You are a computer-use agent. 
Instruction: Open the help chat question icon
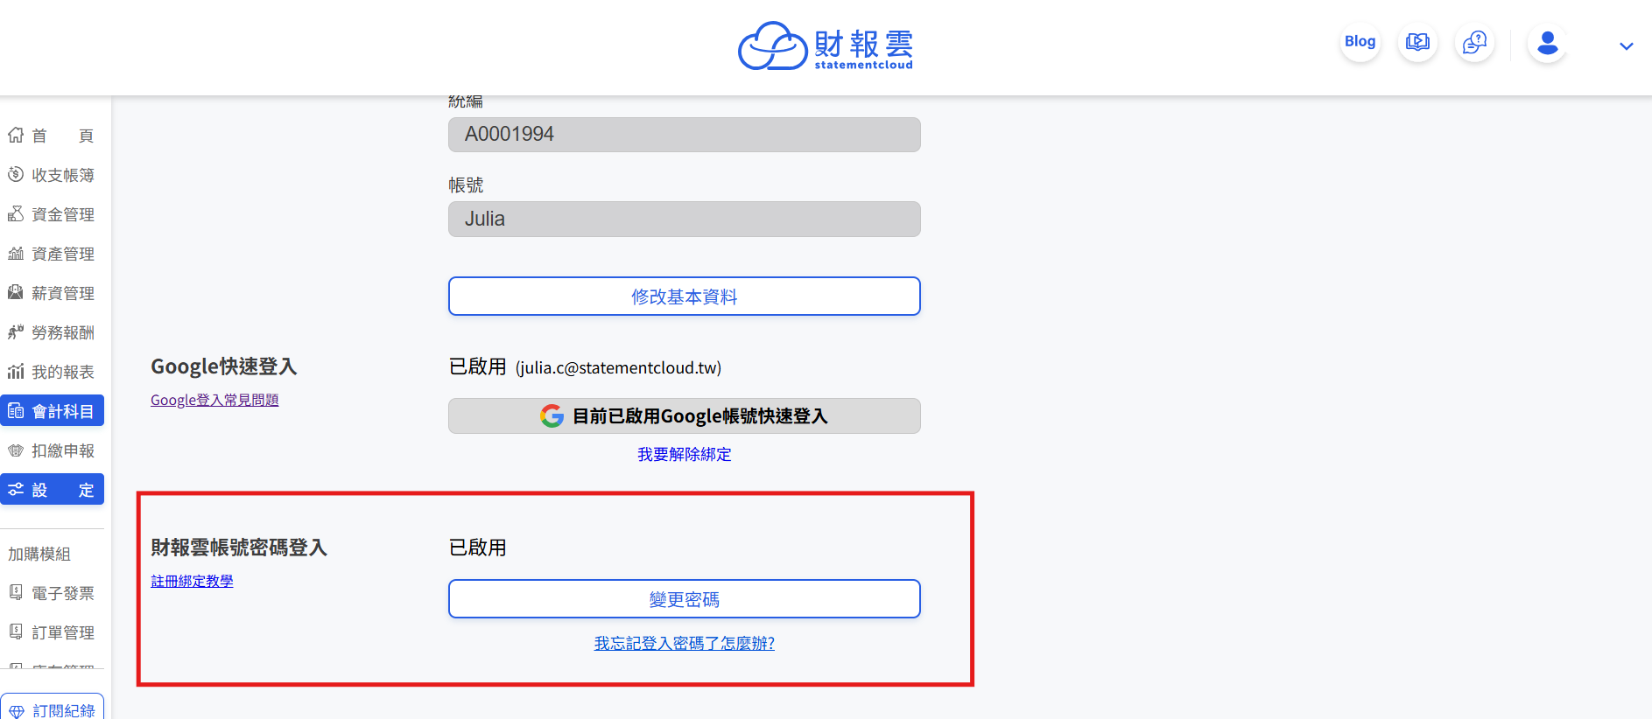(1474, 42)
